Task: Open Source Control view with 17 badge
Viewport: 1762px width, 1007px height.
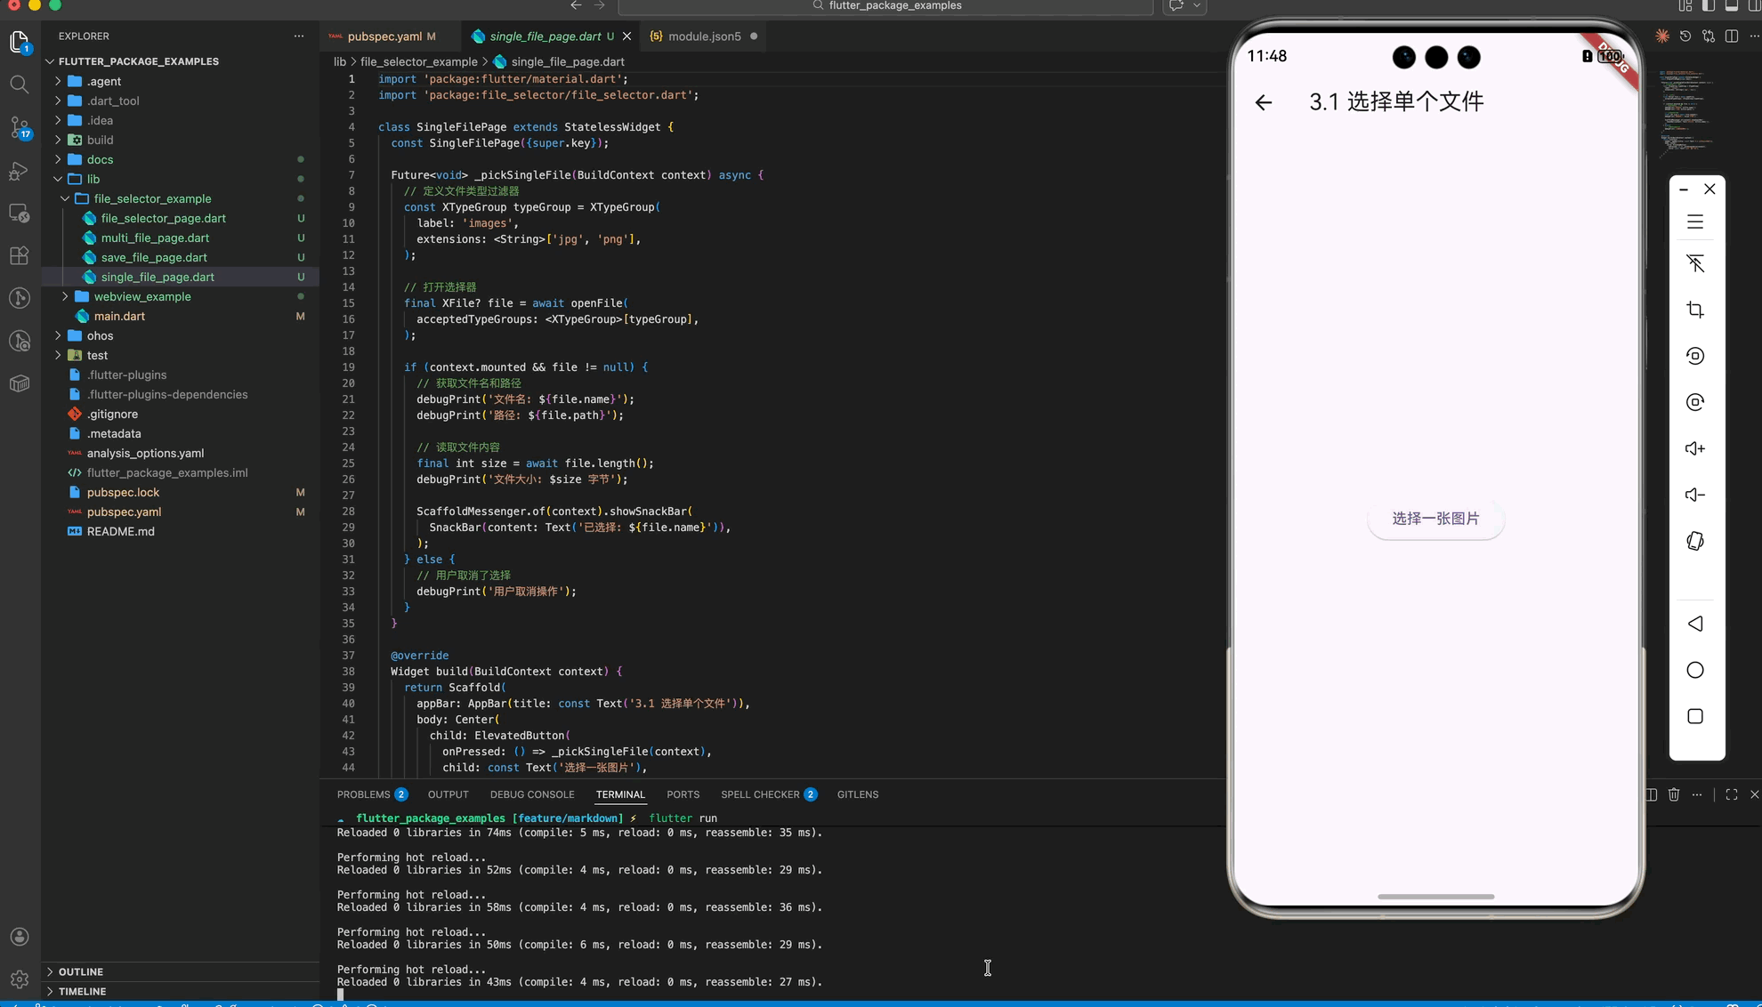Action: click(20, 127)
